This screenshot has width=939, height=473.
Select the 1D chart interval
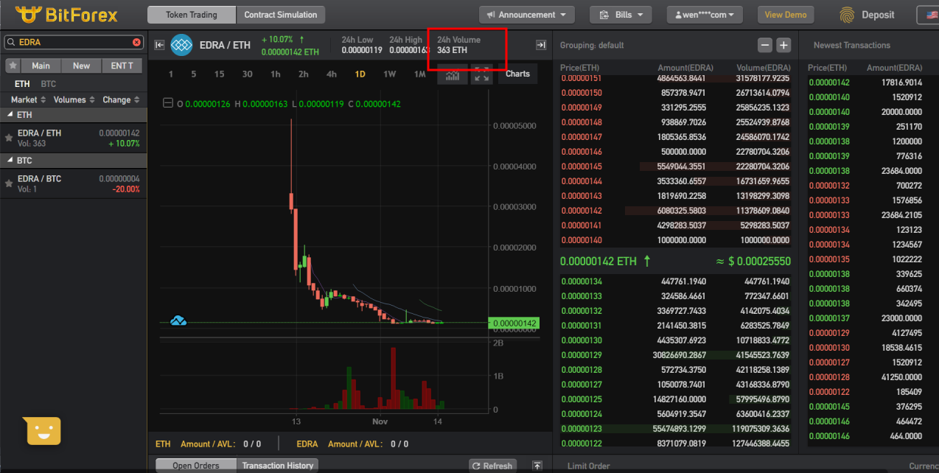coord(360,74)
